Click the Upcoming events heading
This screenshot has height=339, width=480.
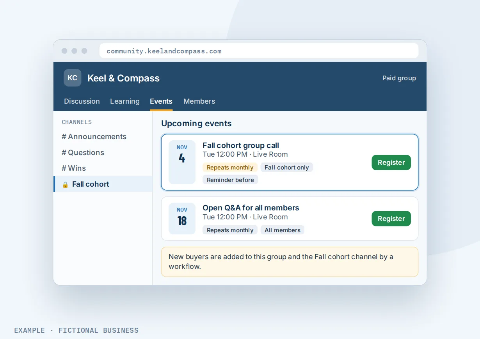click(196, 124)
